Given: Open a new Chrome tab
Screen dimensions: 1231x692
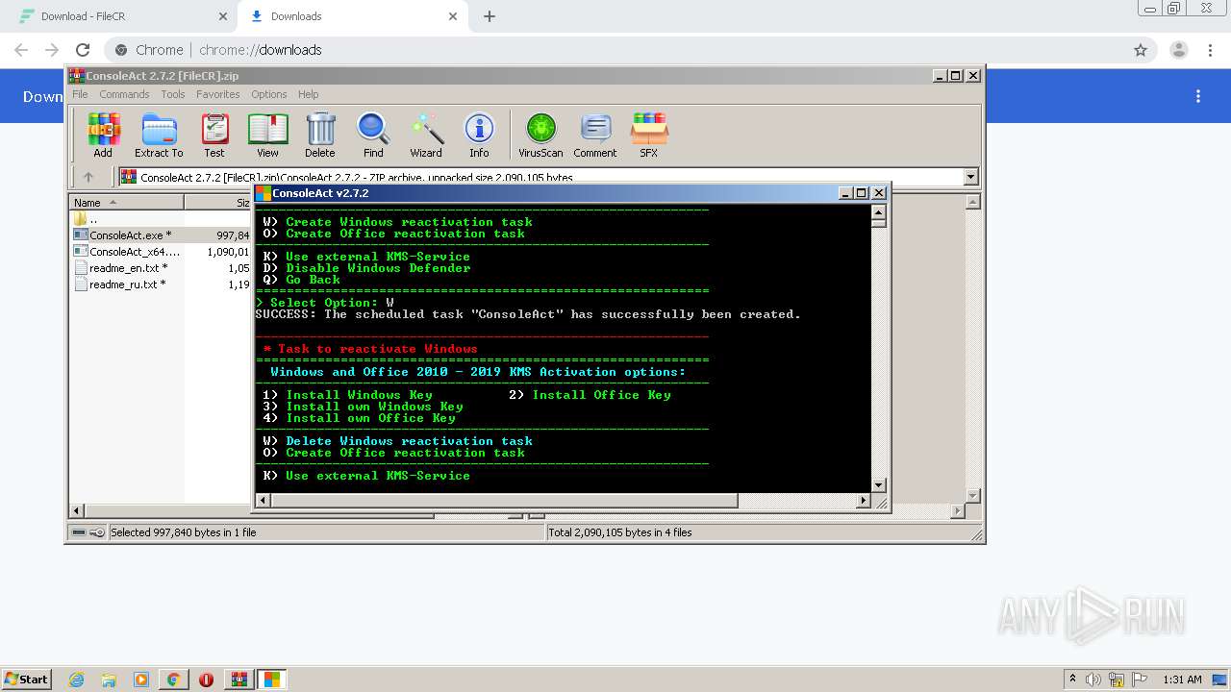Looking at the screenshot, I should (x=489, y=16).
